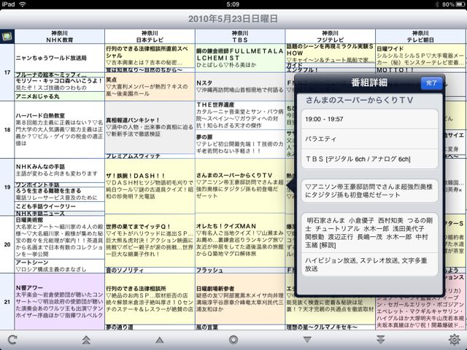
Task: Open program 世界の果てまでイッテQ！
Action: coord(150,241)
